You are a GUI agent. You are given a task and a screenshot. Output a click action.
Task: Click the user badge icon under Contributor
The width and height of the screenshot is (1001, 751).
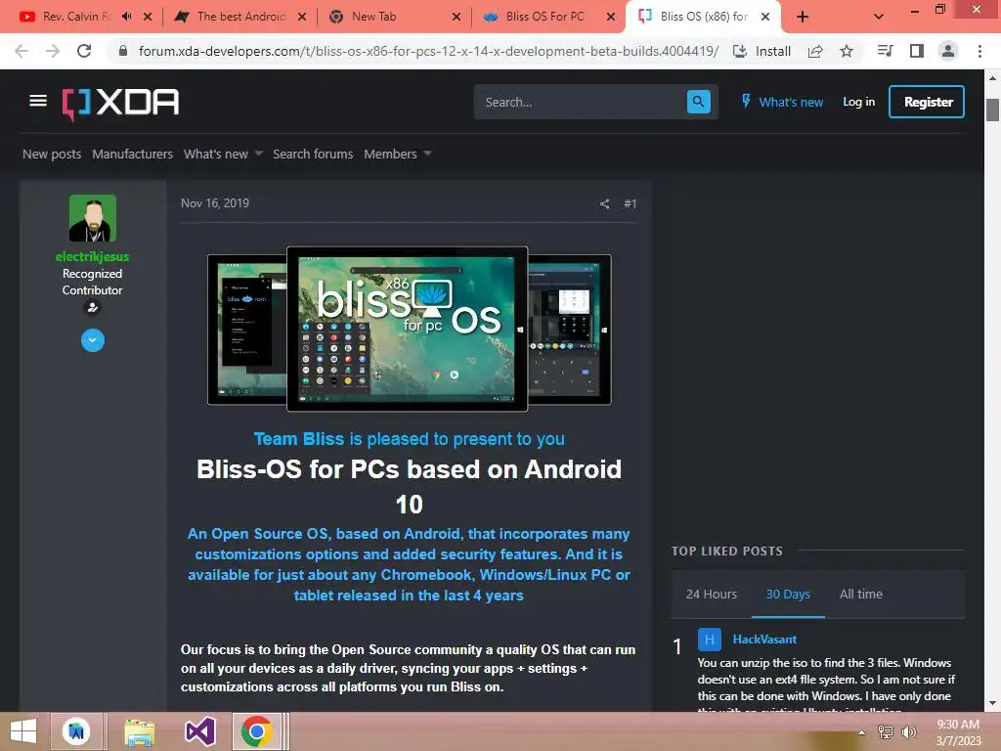(x=93, y=308)
